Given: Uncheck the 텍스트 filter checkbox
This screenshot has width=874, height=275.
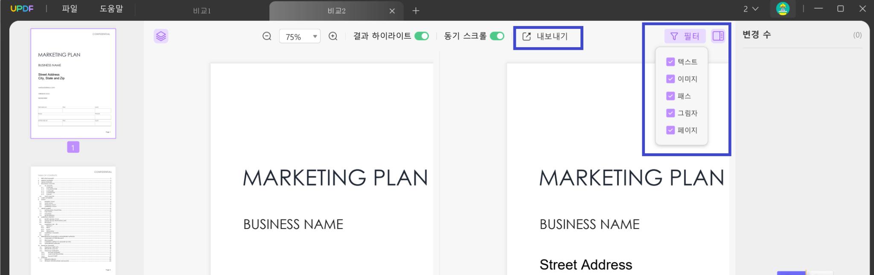Looking at the screenshot, I should click(670, 62).
